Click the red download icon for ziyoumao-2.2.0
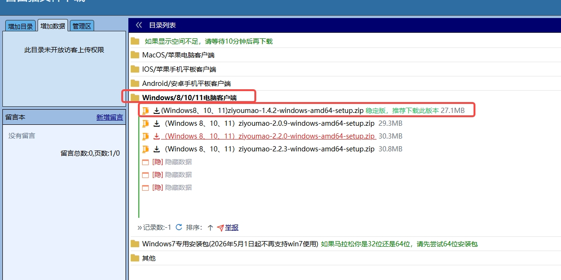 tap(156, 136)
